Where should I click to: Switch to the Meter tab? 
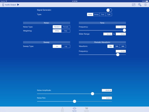(62, 109)
